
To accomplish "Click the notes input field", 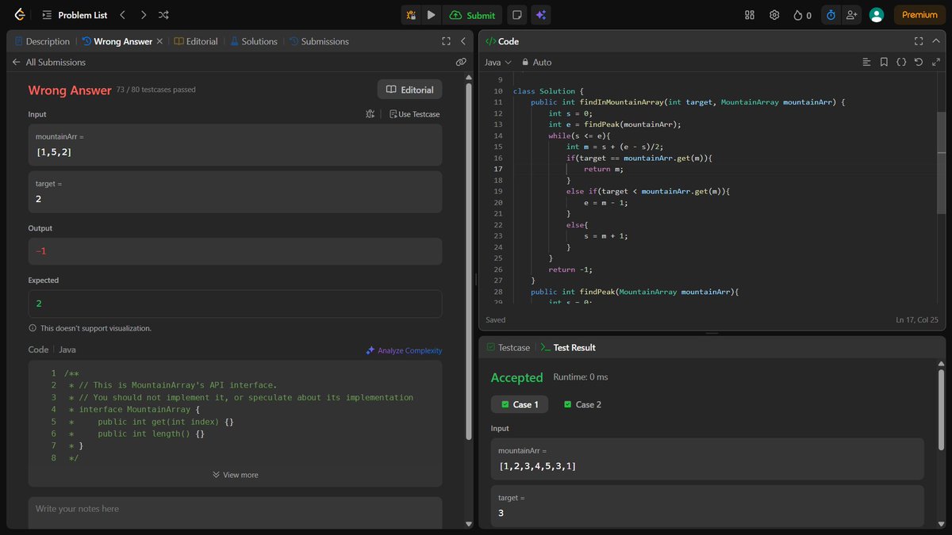I will tap(236, 513).
